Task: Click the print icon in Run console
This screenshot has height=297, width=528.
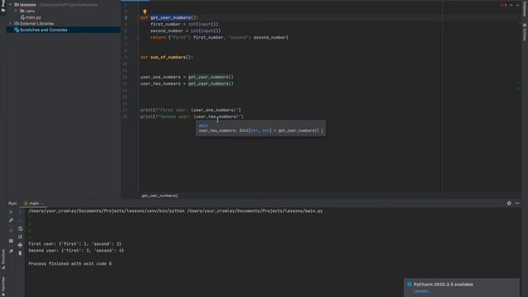Action: tap(20, 245)
